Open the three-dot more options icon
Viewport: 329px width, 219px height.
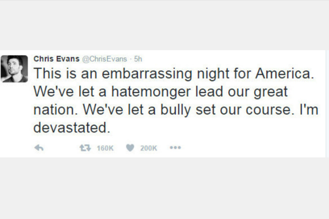pos(175,148)
